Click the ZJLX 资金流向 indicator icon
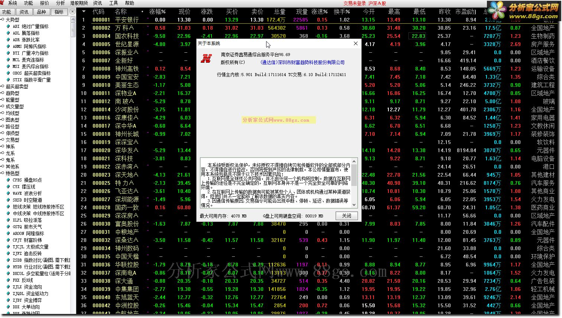 click(x=9, y=287)
